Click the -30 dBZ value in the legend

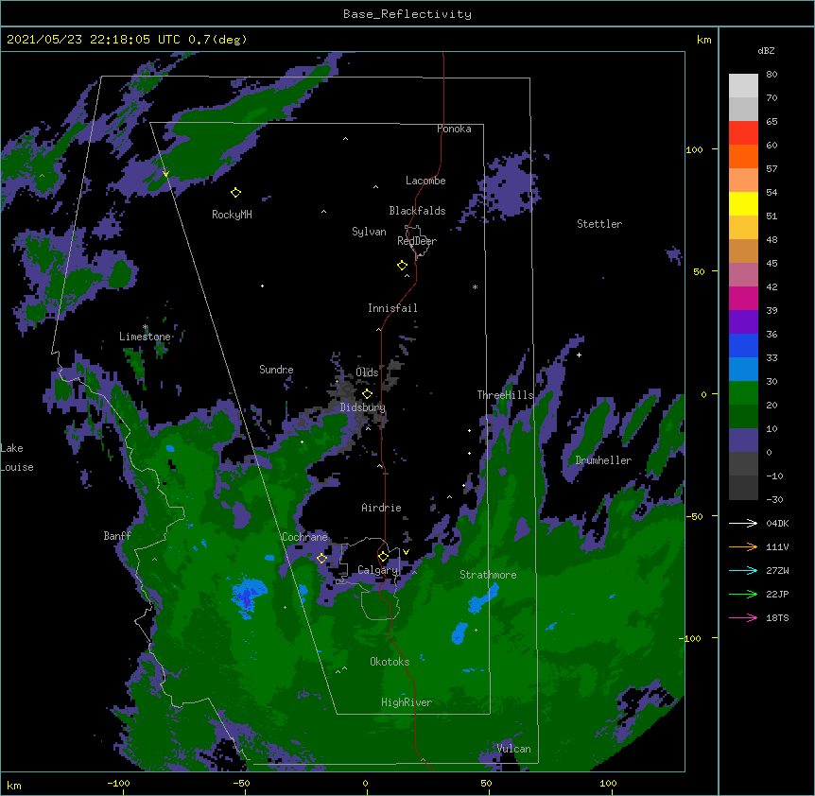(x=774, y=500)
